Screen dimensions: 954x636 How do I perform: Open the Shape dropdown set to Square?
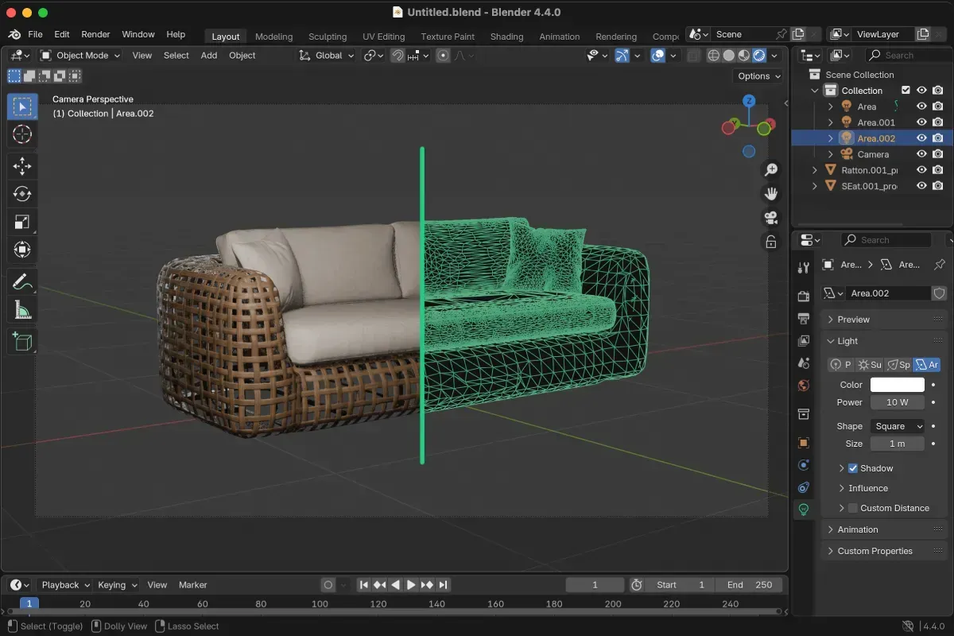pos(897,426)
